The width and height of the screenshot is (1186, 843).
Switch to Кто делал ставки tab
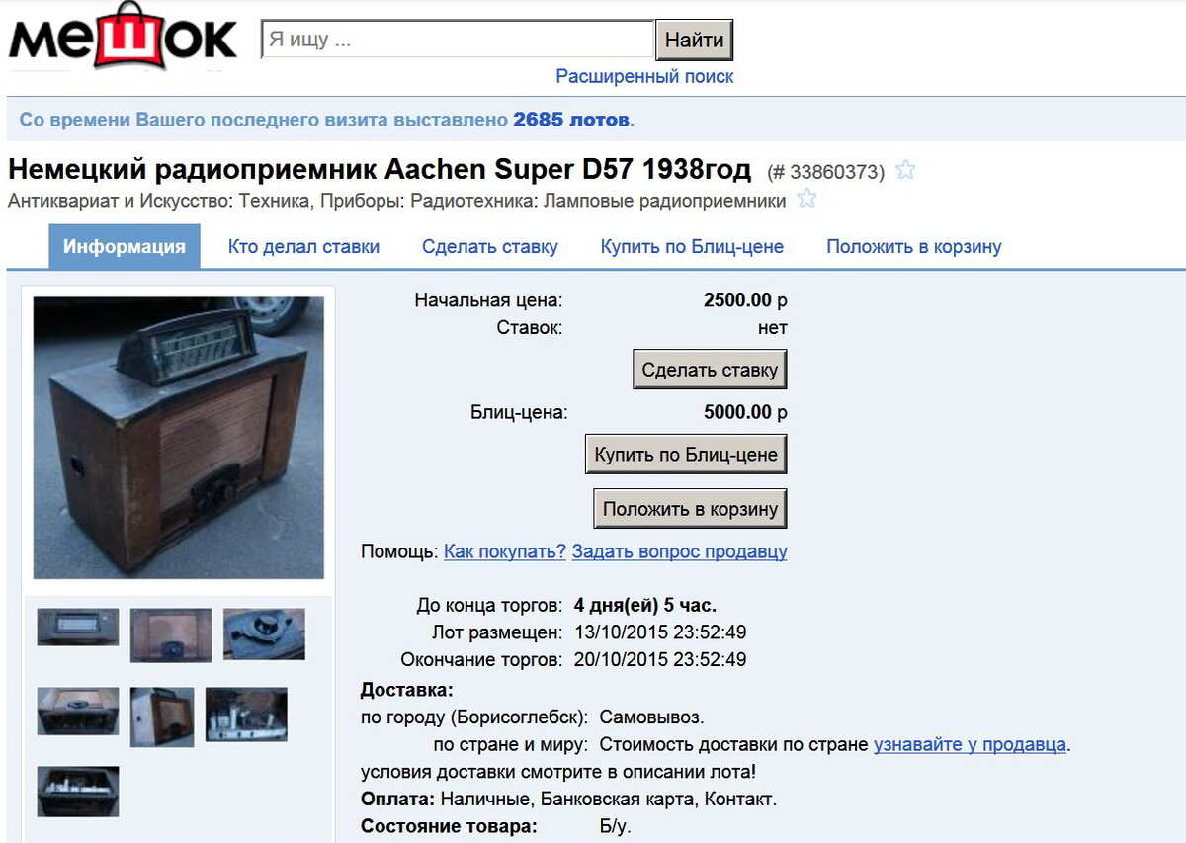[303, 247]
